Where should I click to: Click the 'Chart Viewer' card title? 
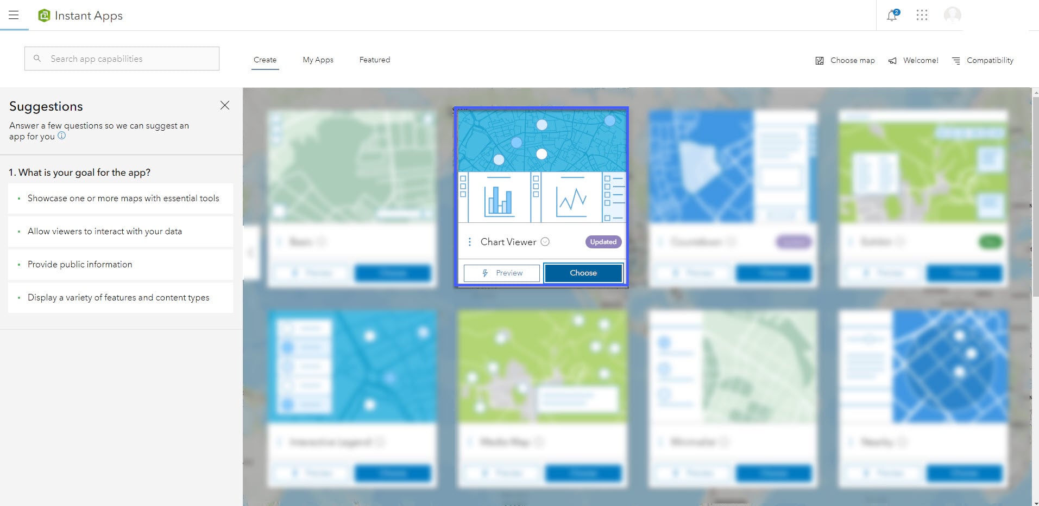coord(508,242)
